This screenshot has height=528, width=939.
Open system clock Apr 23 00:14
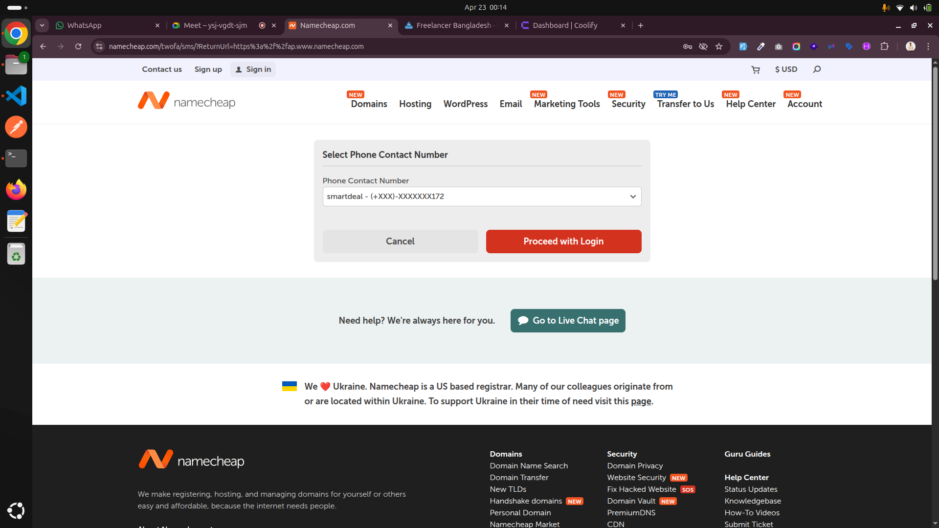point(485,7)
